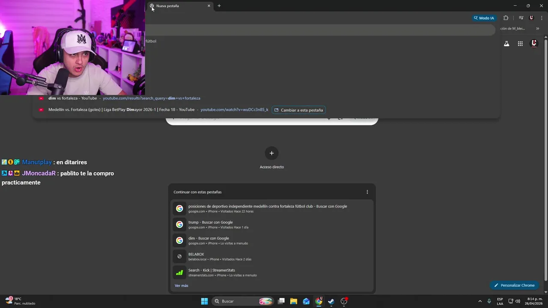
Task: Choose the 'dim vs fortaleza - YouTube' suggestion
Action: coord(266,98)
